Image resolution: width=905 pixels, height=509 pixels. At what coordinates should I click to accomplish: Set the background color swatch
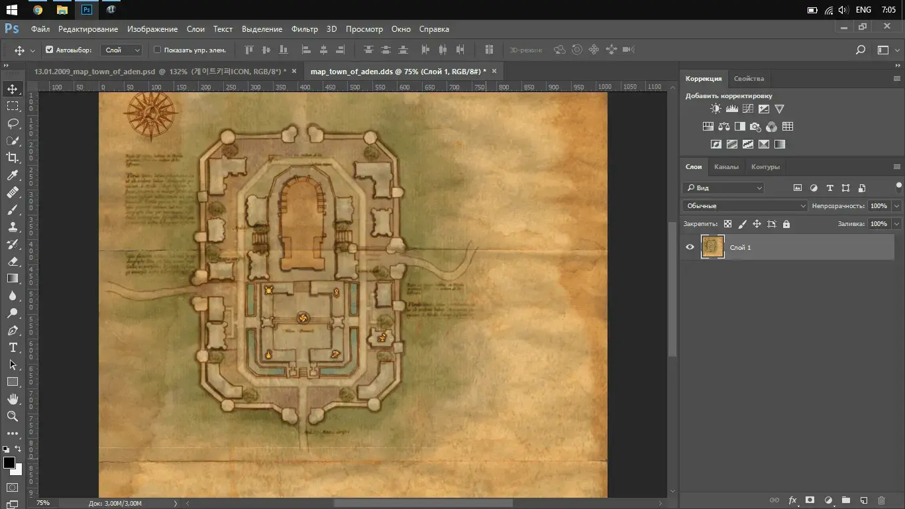pos(18,471)
